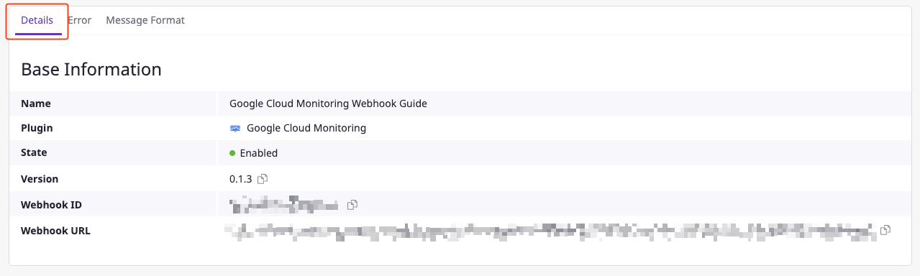
Task: Copy the version number 0.1.3
Action: 263,179
